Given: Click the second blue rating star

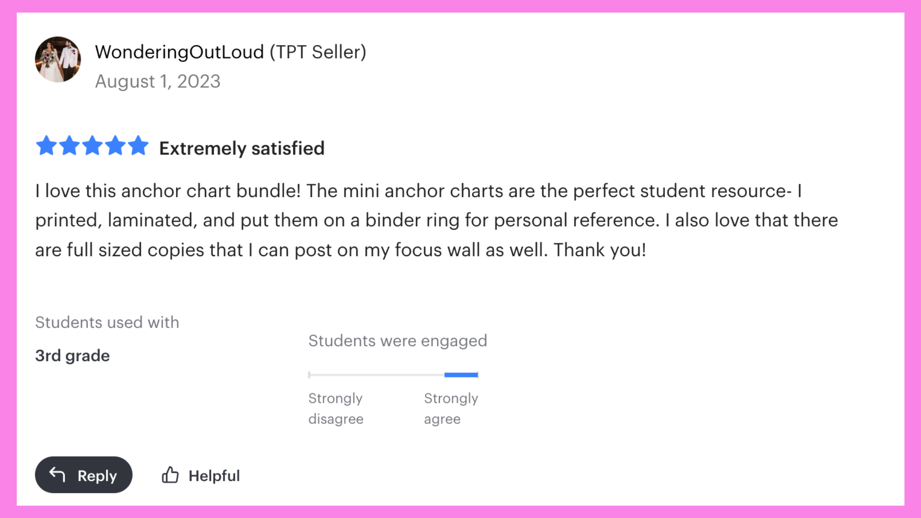Looking at the screenshot, I should 70,146.
